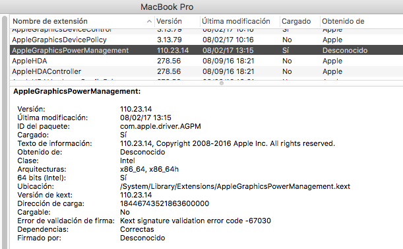The image size is (403, 249).
Task: Click Desconocido source in selected table row
Action: coord(345,50)
